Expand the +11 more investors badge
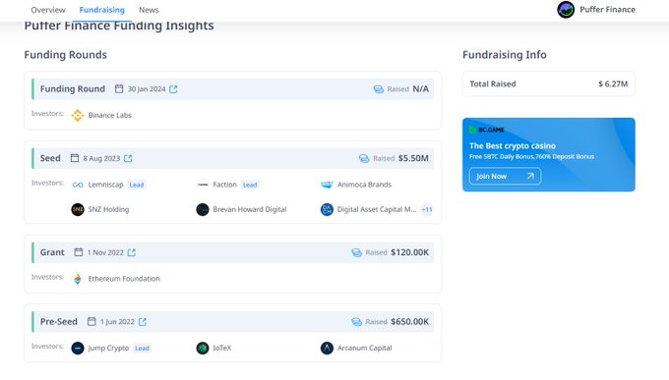The width and height of the screenshot is (669, 380). coord(427,209)
